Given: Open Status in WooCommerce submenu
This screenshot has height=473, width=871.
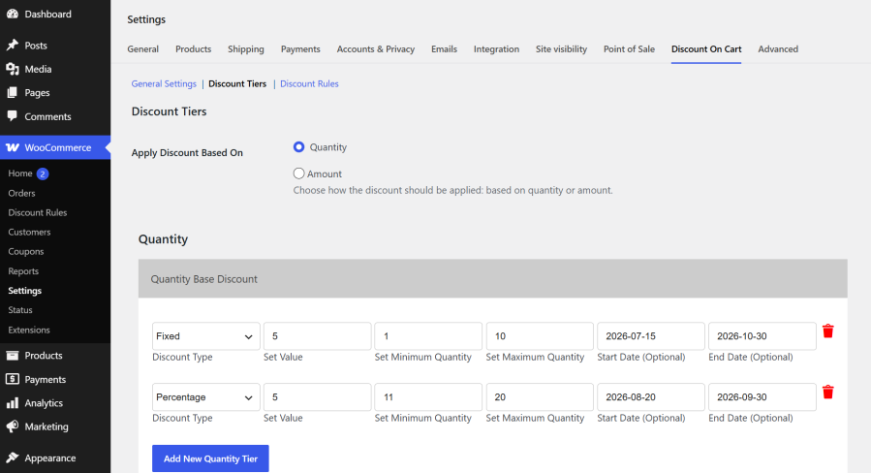Looking at the screenshot, I should click(x=20, y=310).
